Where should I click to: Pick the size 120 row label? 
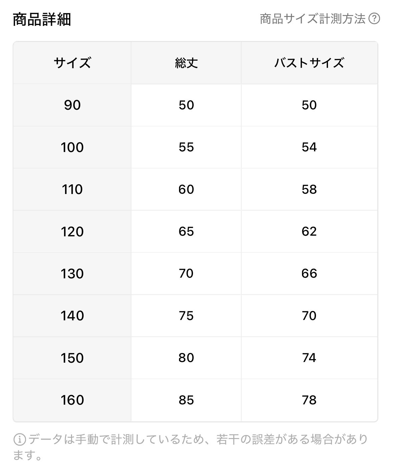(72, 231)
